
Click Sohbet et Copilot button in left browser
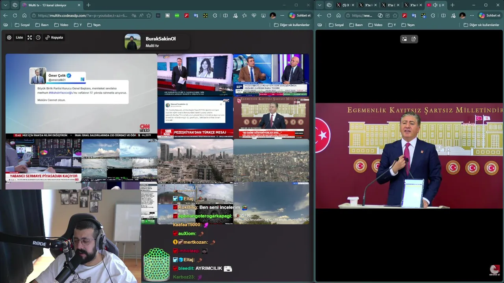(300, 15)
